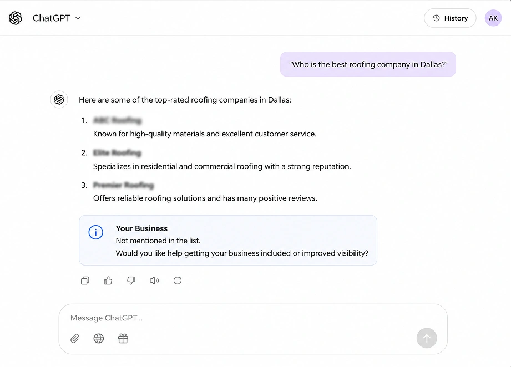Read the response aloud with speaker icon
511x367 pixels.
(x=154, y=281)
